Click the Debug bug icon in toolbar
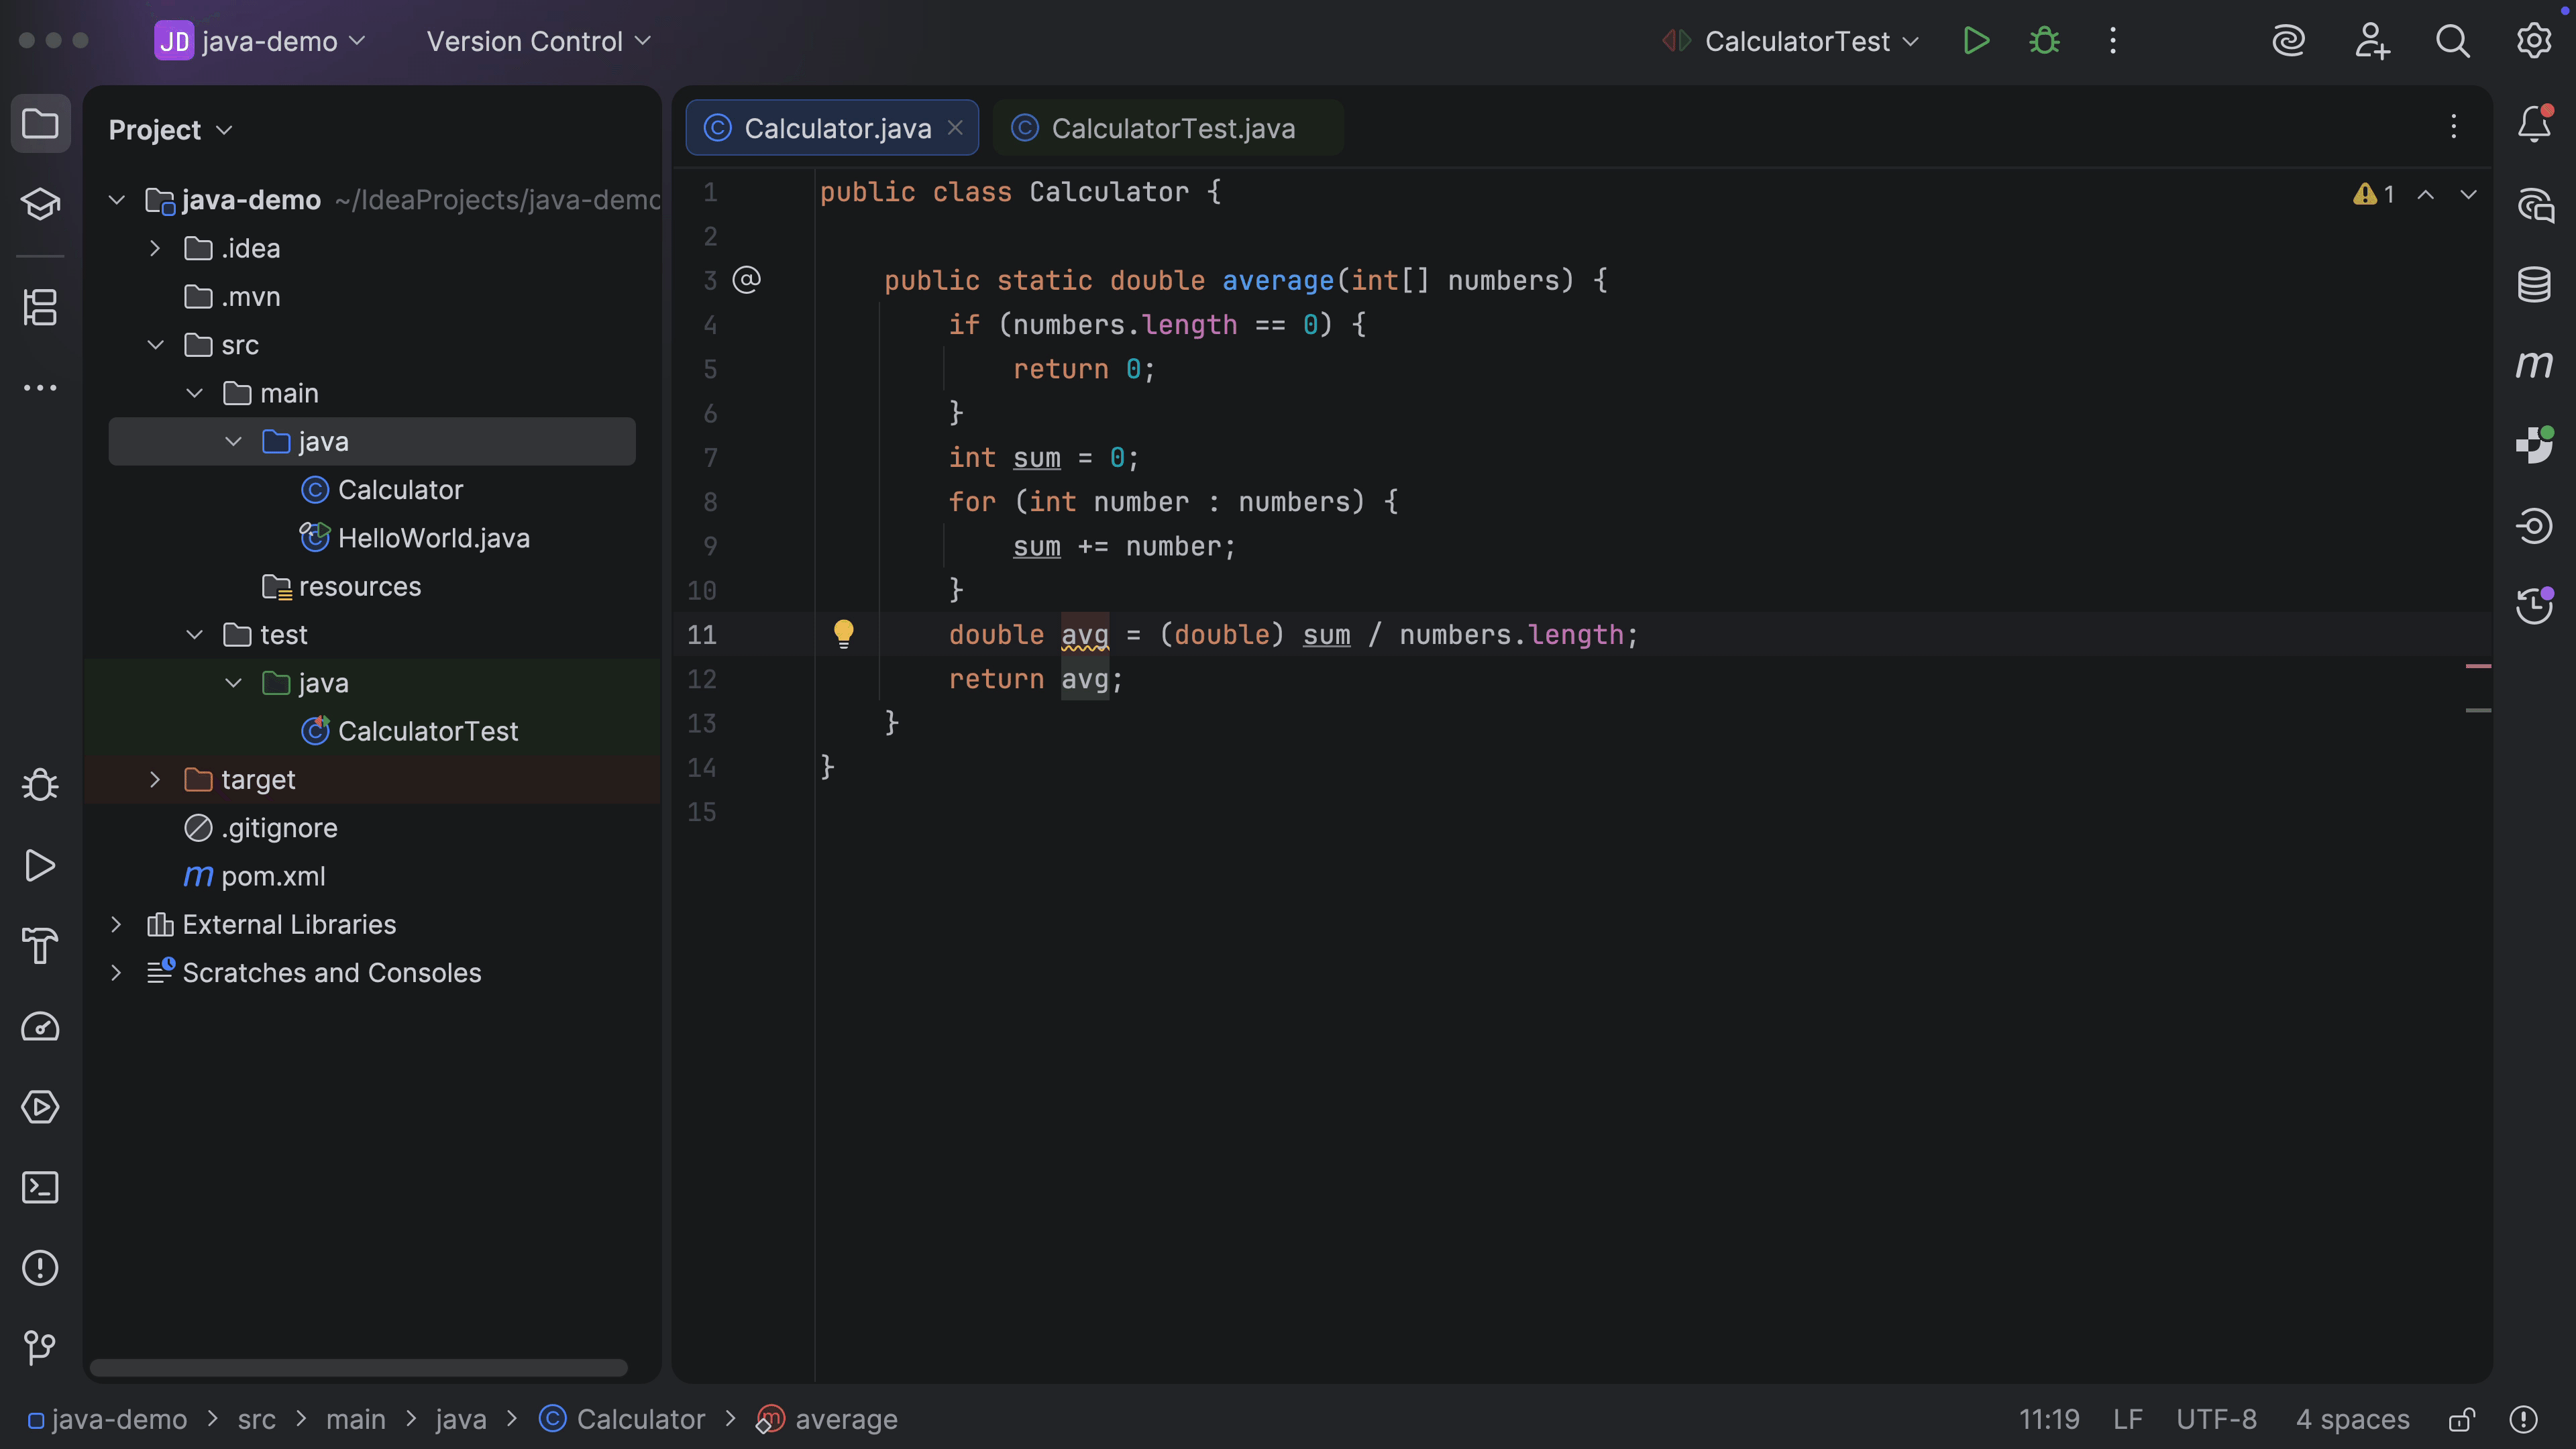2576x1449 pixels. [x=2044, y=41]
